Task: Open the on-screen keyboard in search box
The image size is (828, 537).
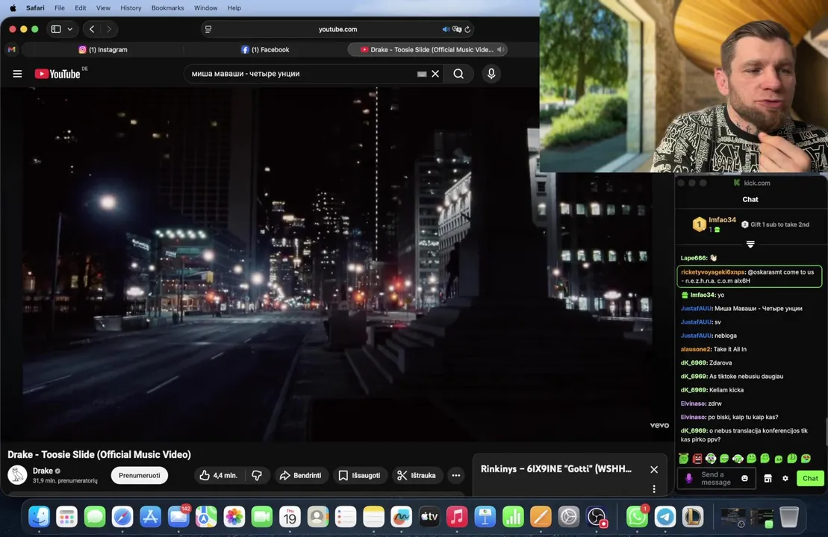Action: [x=421, y=75]
